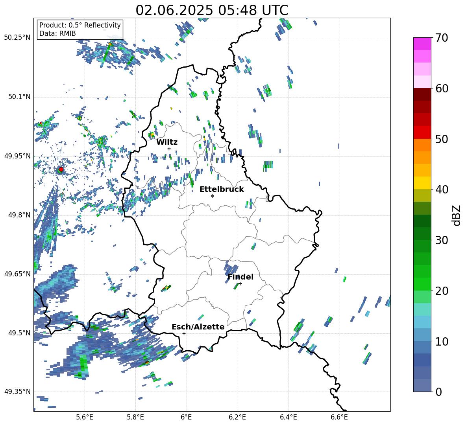
Task: Select the Wiltz city label
Action: click(167, 142)
